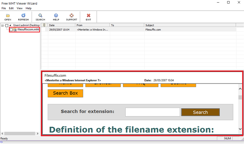Open the Edit menu
The image size is (244, 144).
click(x=11, y=8)
